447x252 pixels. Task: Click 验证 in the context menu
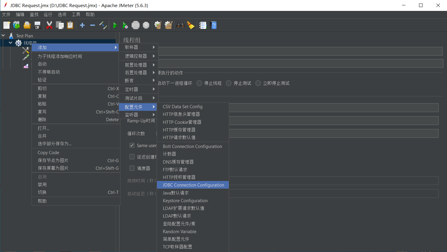(76, 80)
